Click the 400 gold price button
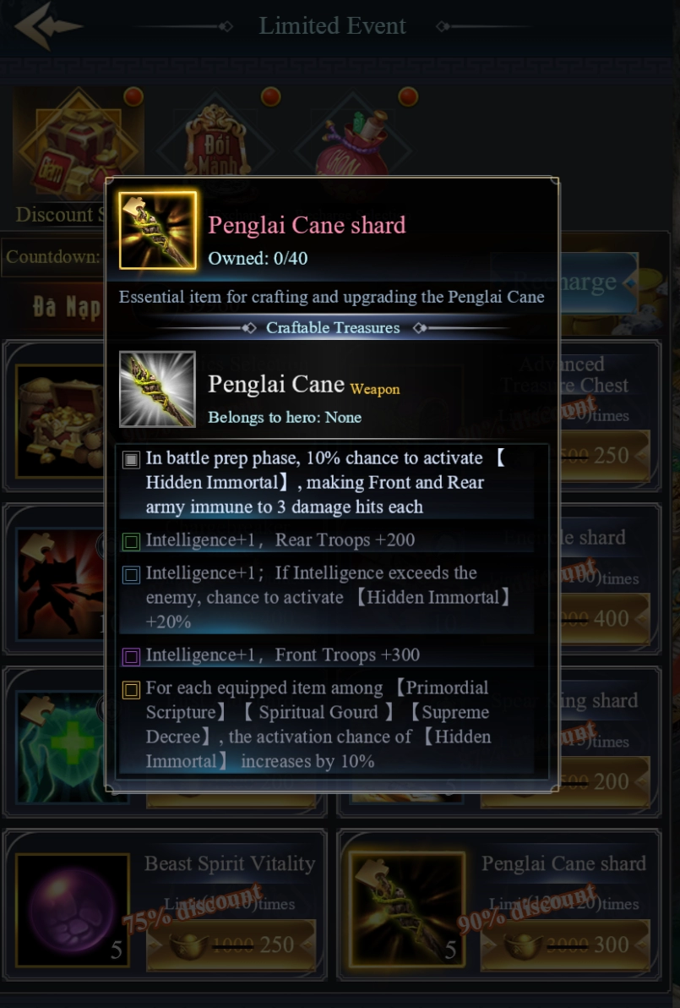This screenshot has width=680, height=1008. click(x=605, y=618)
